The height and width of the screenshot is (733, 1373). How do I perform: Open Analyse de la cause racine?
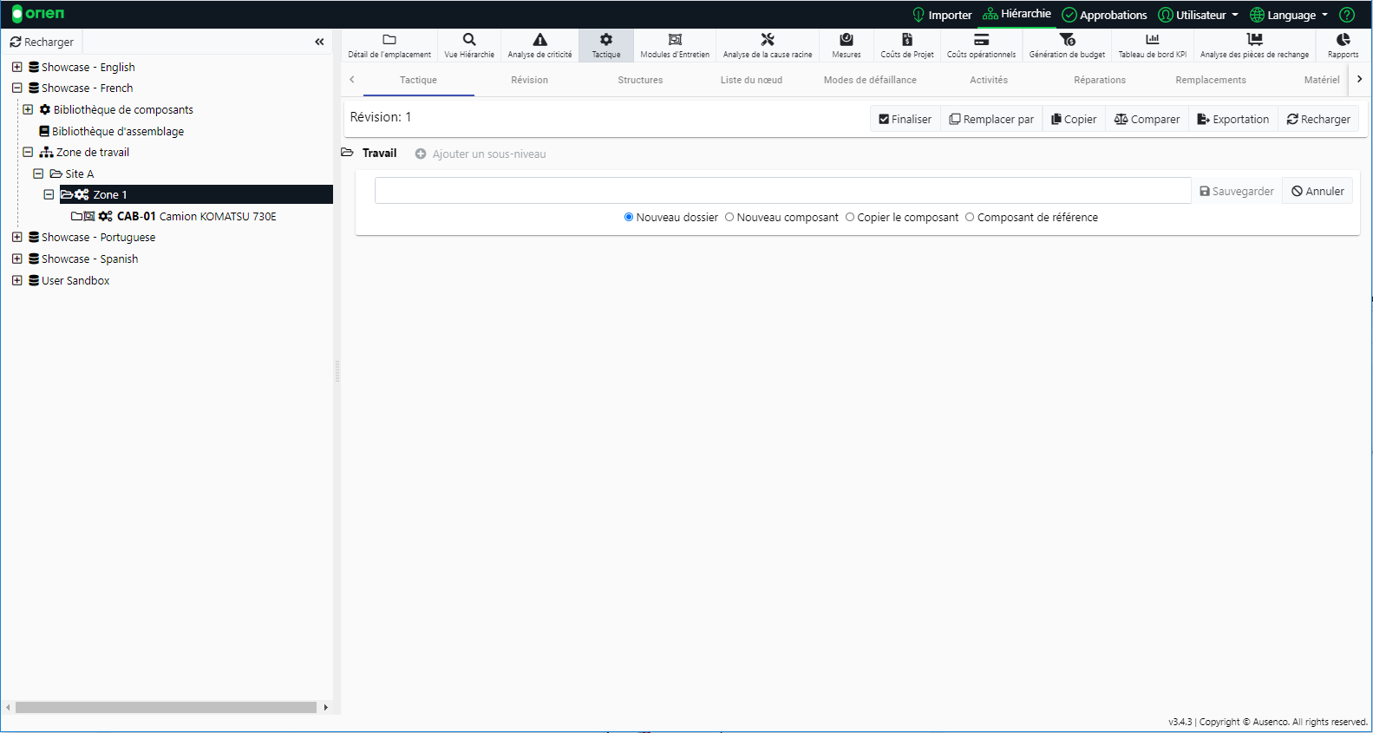(x=768, y=45)
